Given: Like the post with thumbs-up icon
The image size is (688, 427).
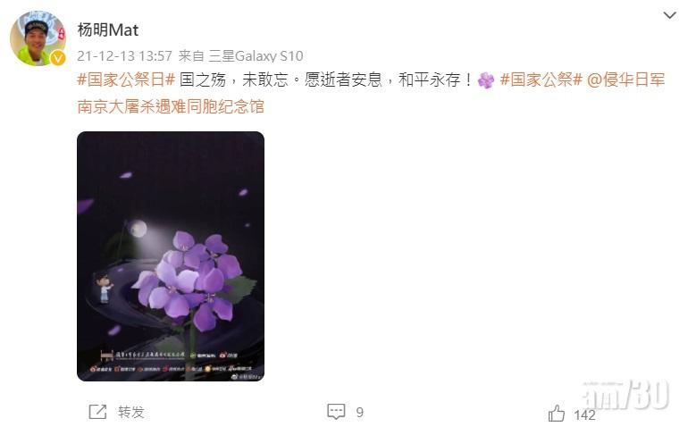Looking at the screenshot, I should pos(557,414).
